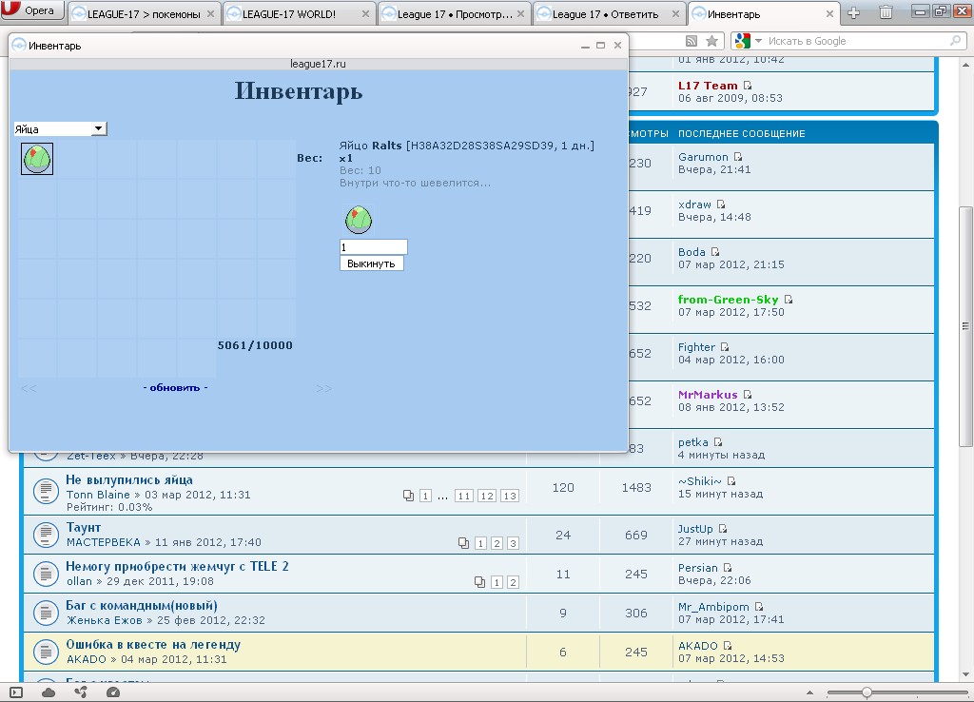Open a new tab with plus icon

click(x=853, y=12)
